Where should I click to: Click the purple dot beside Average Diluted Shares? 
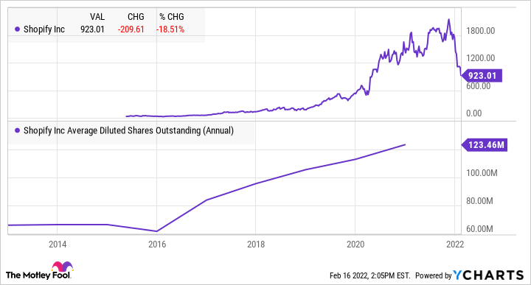click(x=17, y=130)
